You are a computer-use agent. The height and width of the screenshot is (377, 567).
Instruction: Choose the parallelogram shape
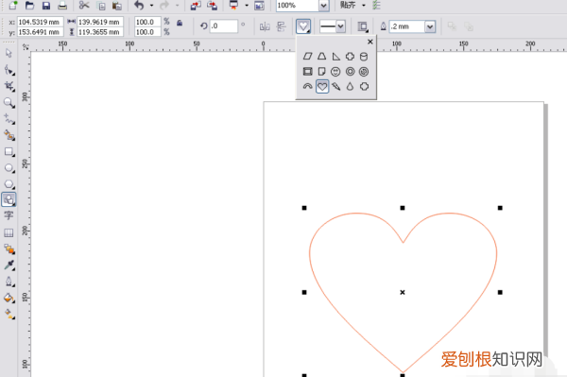[307, 57]
